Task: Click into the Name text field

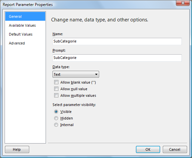Action: (117, 41)
